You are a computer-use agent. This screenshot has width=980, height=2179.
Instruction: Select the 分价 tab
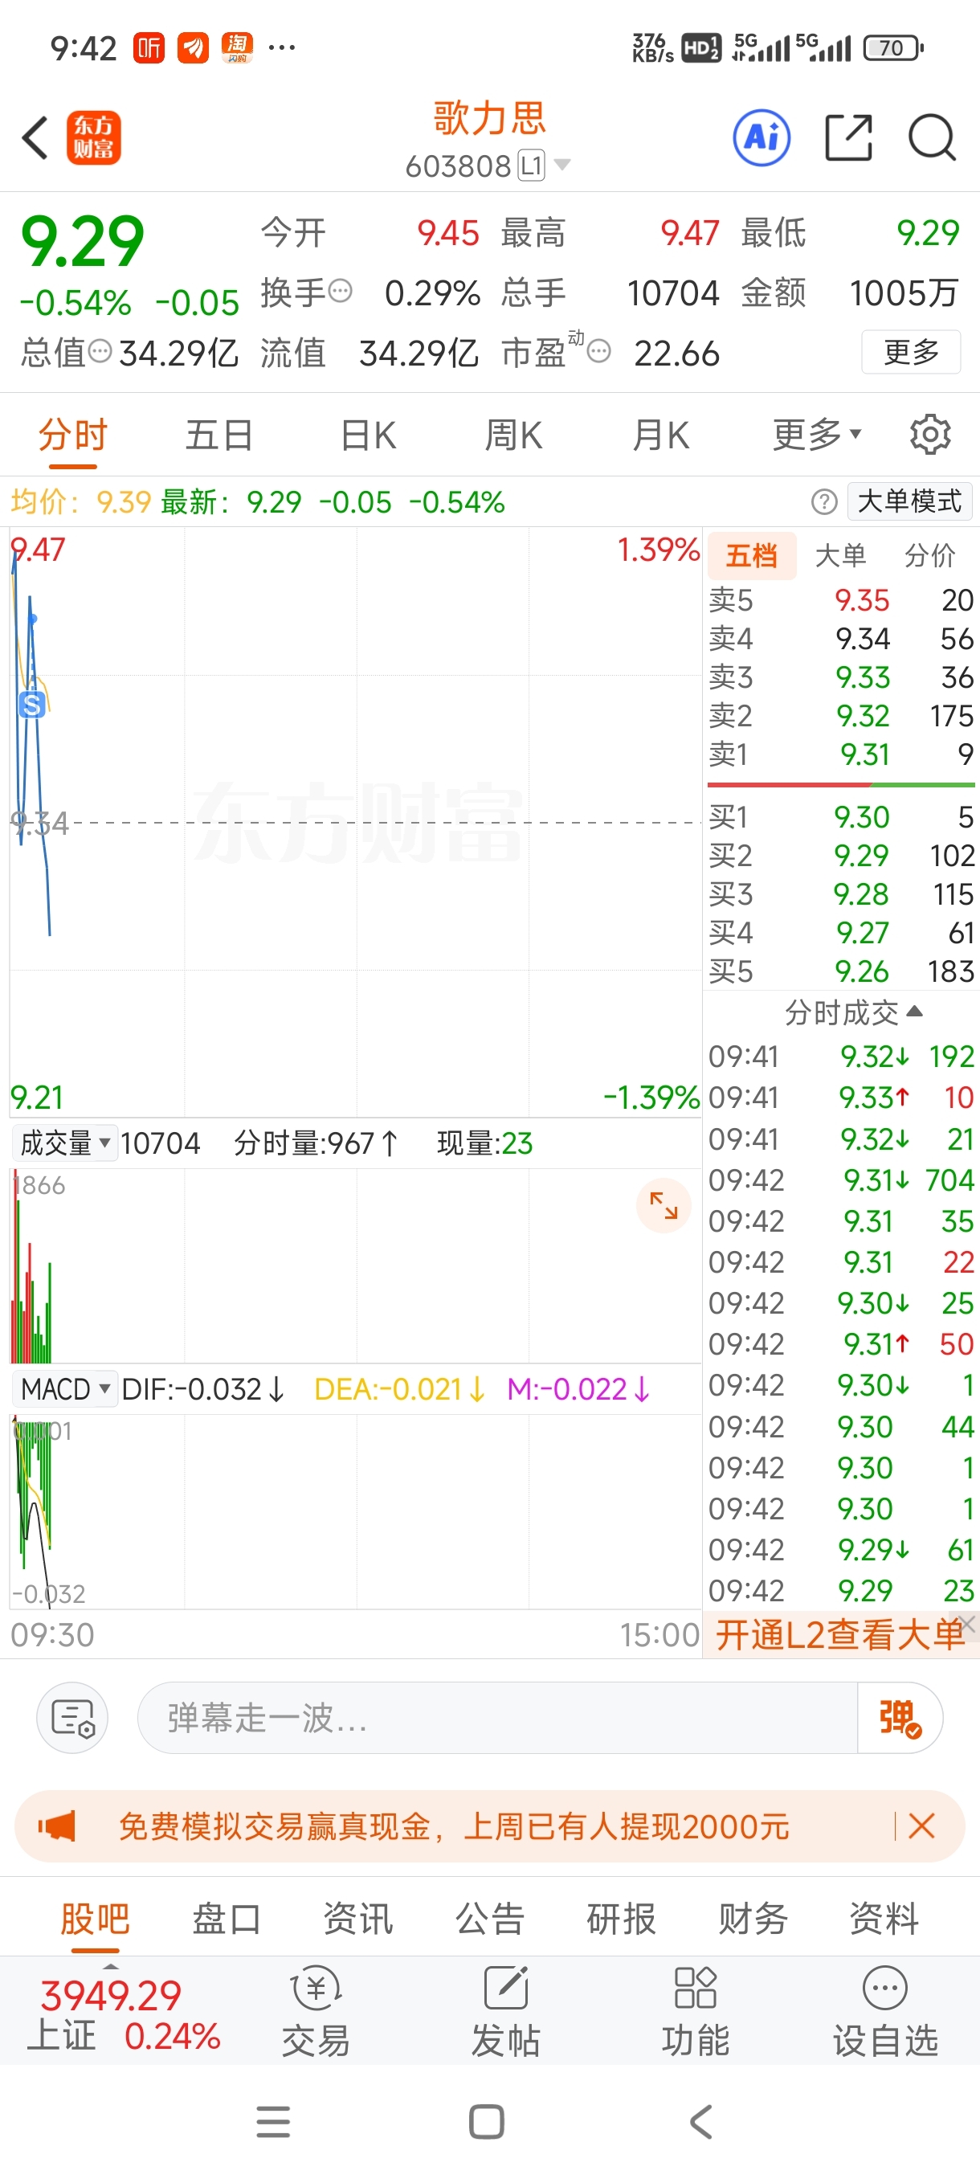[x=929, y=556]
